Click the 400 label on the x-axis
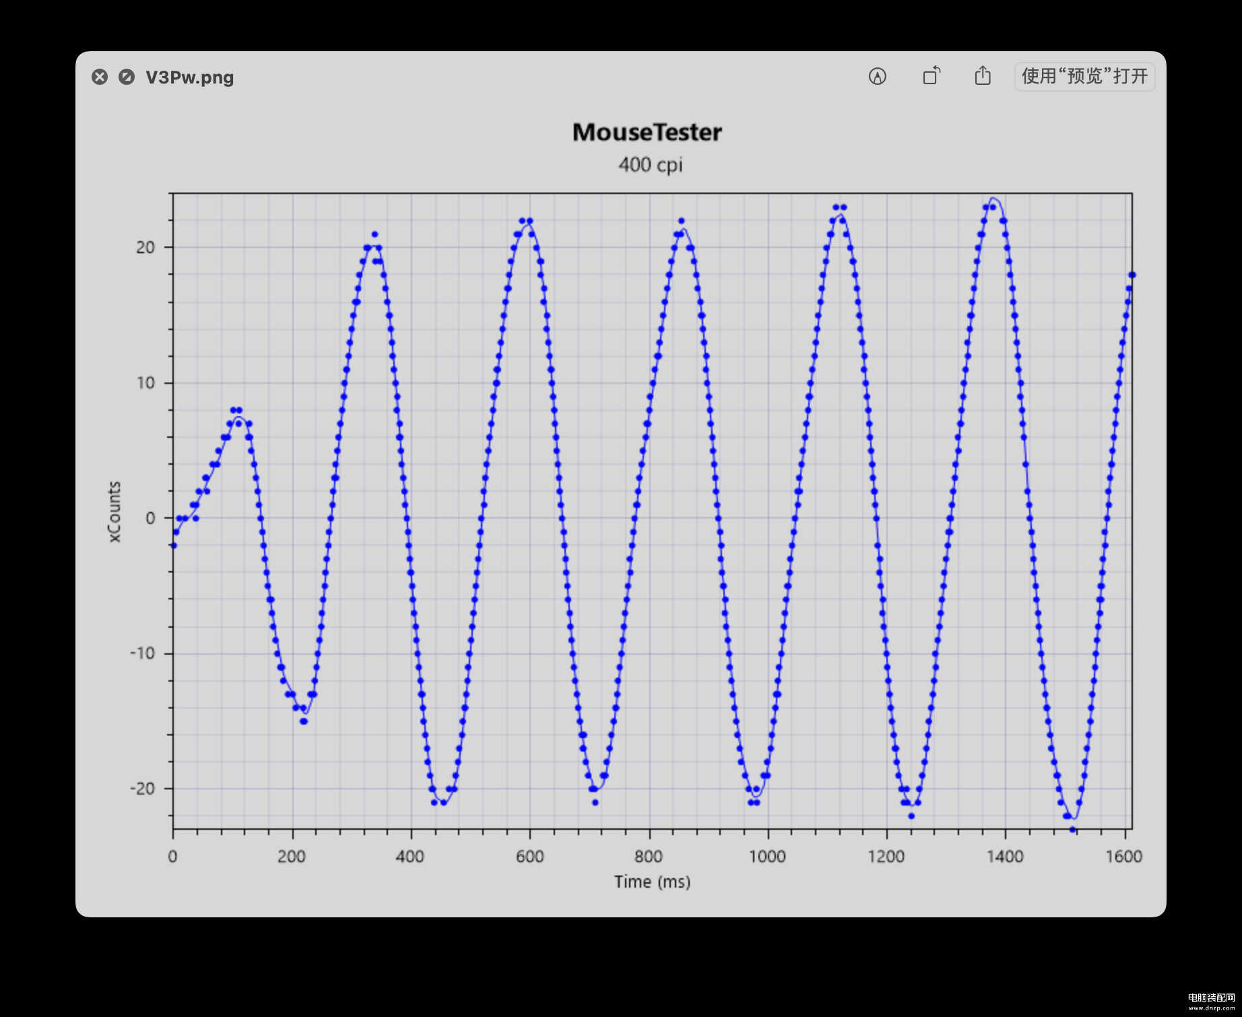The image size is (1242, 1017). pyautogui.click(x=410, y=856)
